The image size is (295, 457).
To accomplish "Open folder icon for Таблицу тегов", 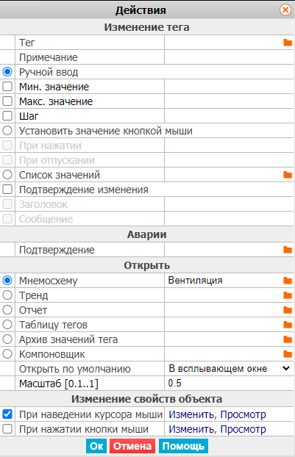I will (x=288, y=325).
